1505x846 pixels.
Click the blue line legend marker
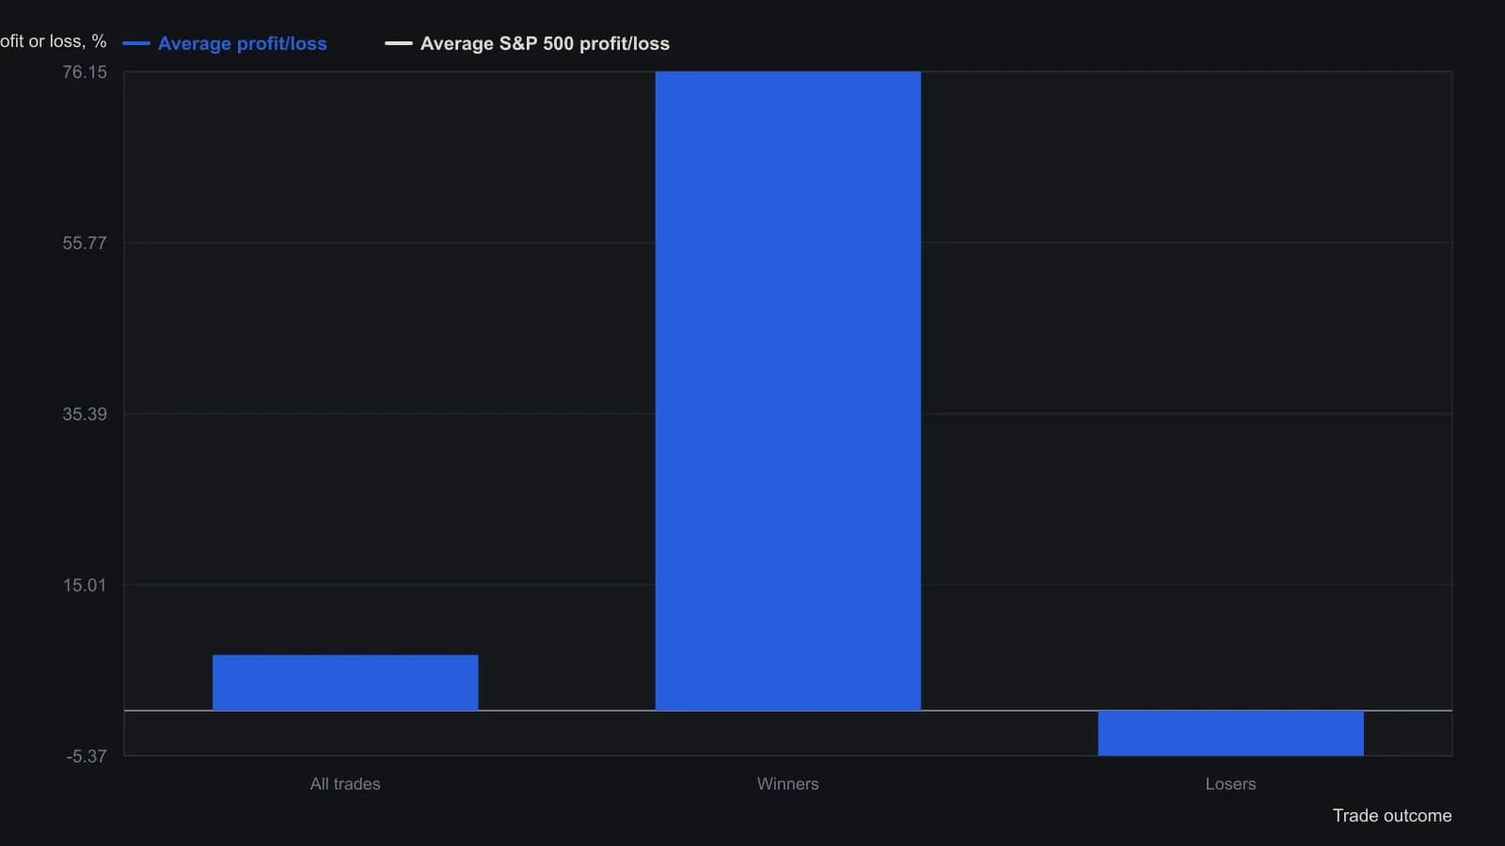click(x=136, y=43)
